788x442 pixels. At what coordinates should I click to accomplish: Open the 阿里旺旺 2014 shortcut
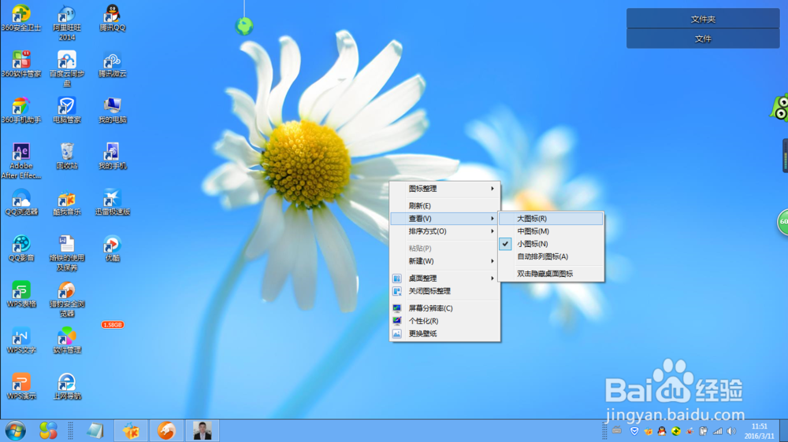[x=67, y=23]
